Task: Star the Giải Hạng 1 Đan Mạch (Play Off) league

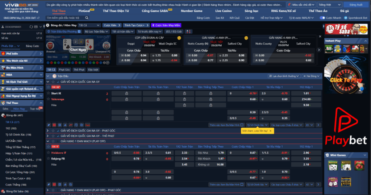Action: (53, 141)
